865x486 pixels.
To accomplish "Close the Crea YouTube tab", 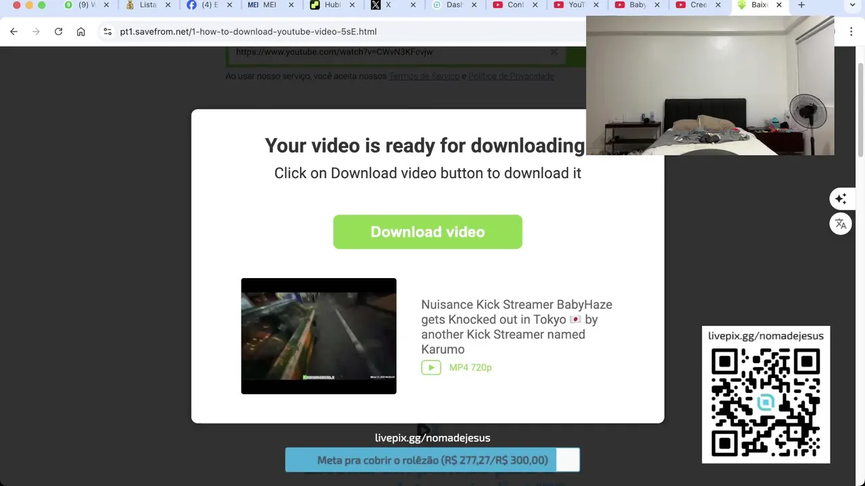I will coord(718,5).
